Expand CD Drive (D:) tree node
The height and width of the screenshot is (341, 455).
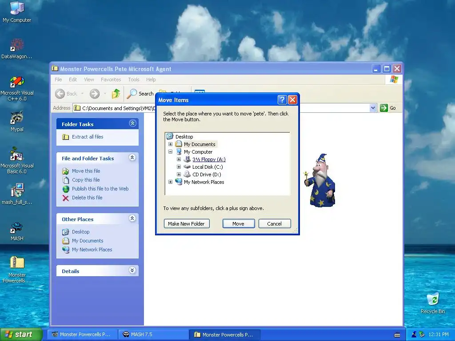tap(179, 174)
